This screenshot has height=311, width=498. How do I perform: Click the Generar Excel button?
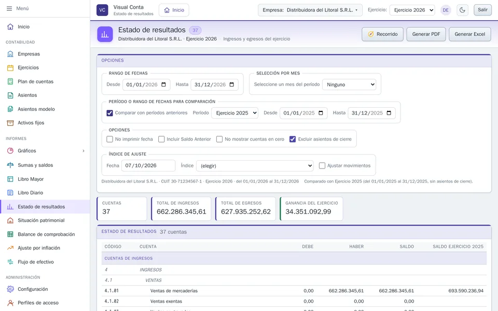470,34
